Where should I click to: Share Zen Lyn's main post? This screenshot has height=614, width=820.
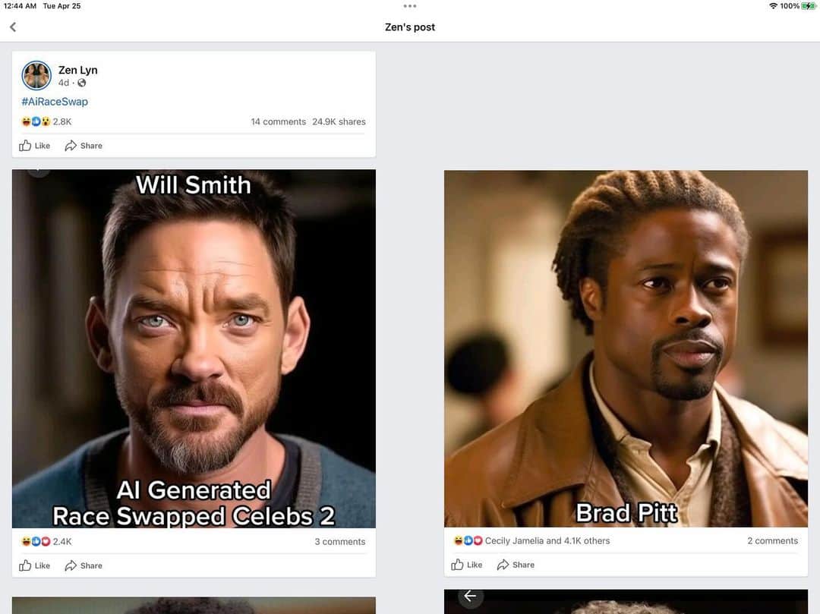84,146
